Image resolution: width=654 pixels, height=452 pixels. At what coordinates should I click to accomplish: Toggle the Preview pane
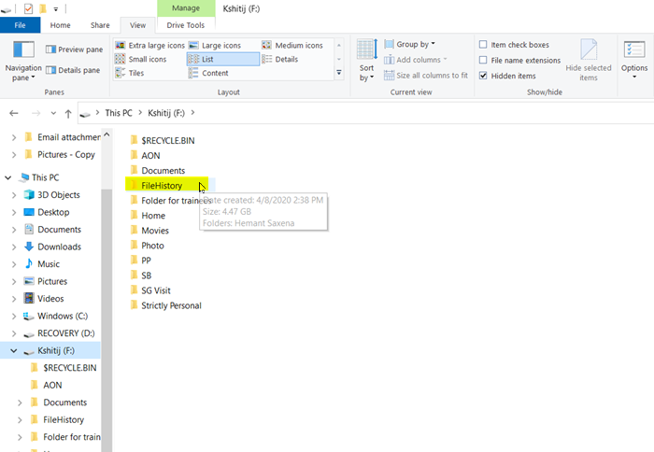pos(74,49)
